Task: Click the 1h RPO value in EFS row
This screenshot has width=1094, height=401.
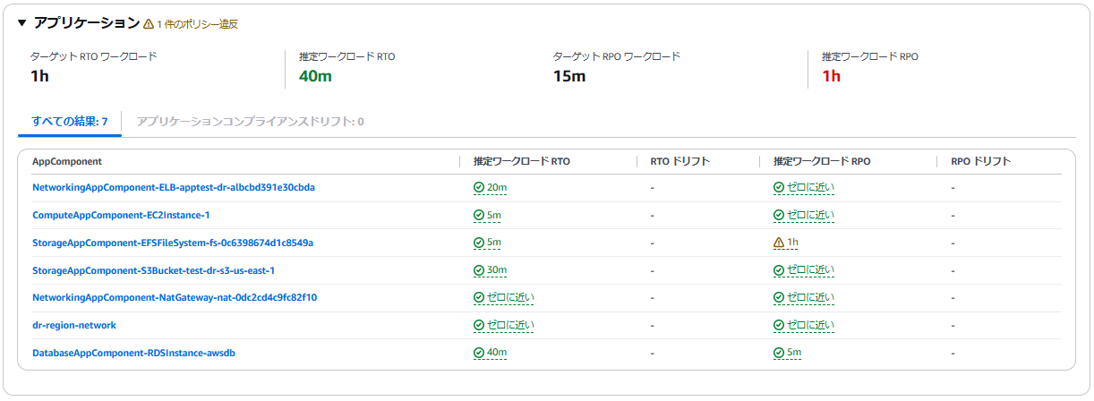Action: [x=792, y=243]
